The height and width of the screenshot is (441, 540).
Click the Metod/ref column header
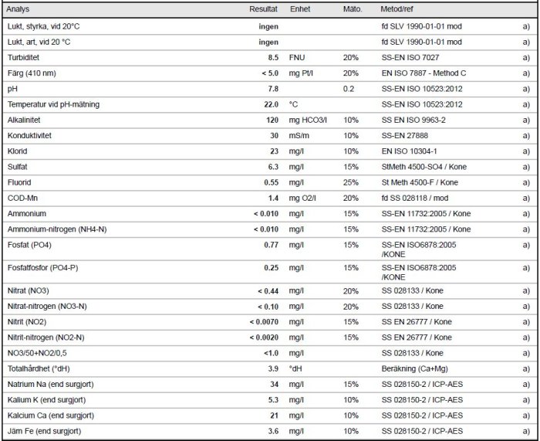(397, 9)
